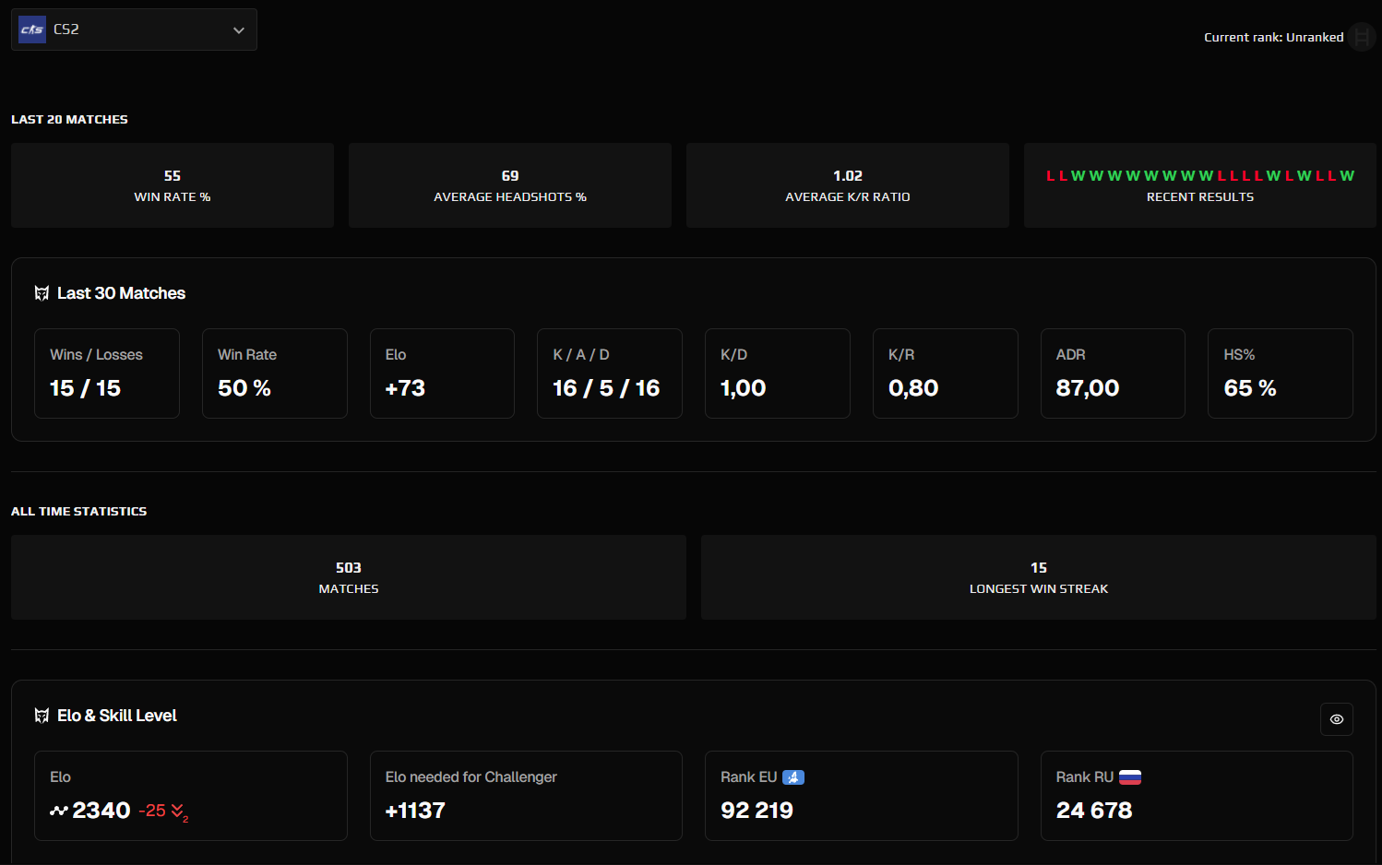The height and width of the screenshot is (865, 1382).
Task: Select the Win Rate 50% card
Action: 275,373
